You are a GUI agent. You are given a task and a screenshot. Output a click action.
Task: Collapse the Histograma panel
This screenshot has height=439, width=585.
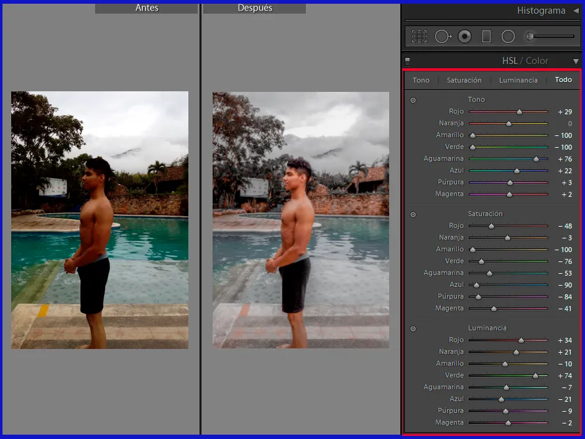click(576, 11)
